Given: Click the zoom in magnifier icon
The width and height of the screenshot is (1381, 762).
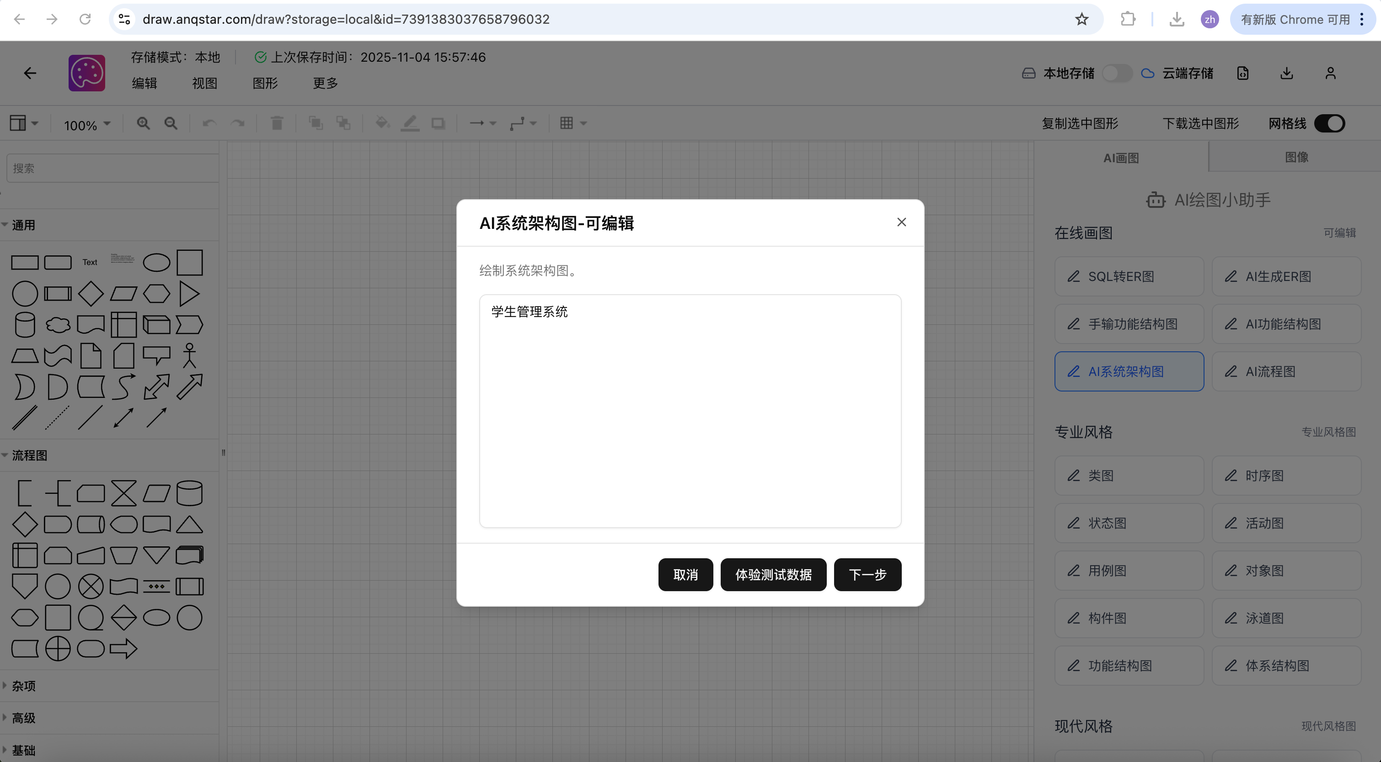Looking at the screenshot, I should [143, 123].
